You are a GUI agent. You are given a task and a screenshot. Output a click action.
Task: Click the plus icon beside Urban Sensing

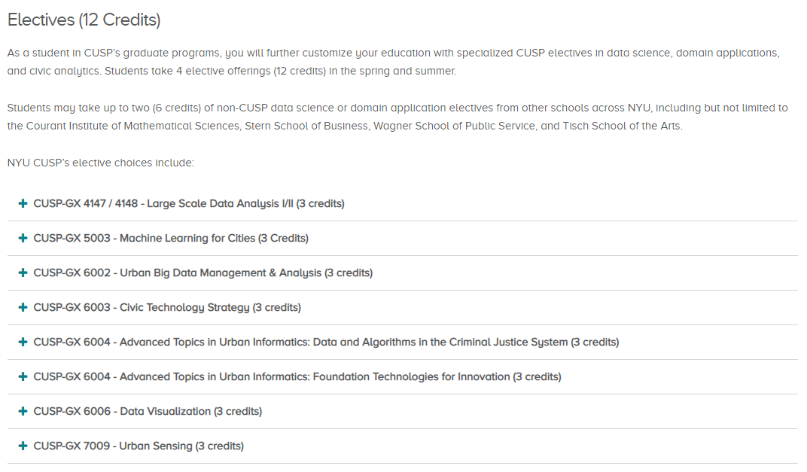(x=23, y=446)
